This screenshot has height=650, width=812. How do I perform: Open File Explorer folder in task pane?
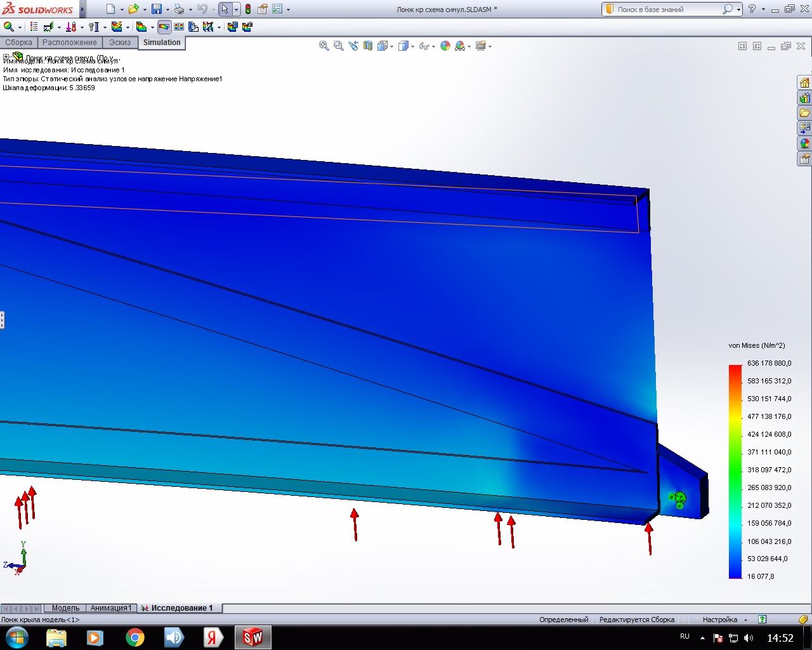coord(804,113)
